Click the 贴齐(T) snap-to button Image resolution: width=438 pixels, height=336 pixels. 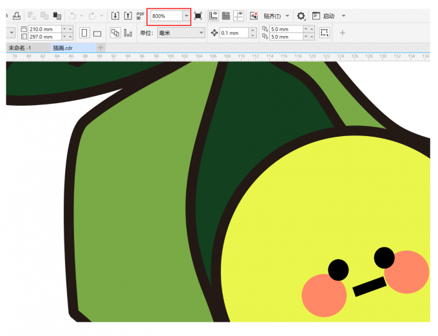coord(272,16)
